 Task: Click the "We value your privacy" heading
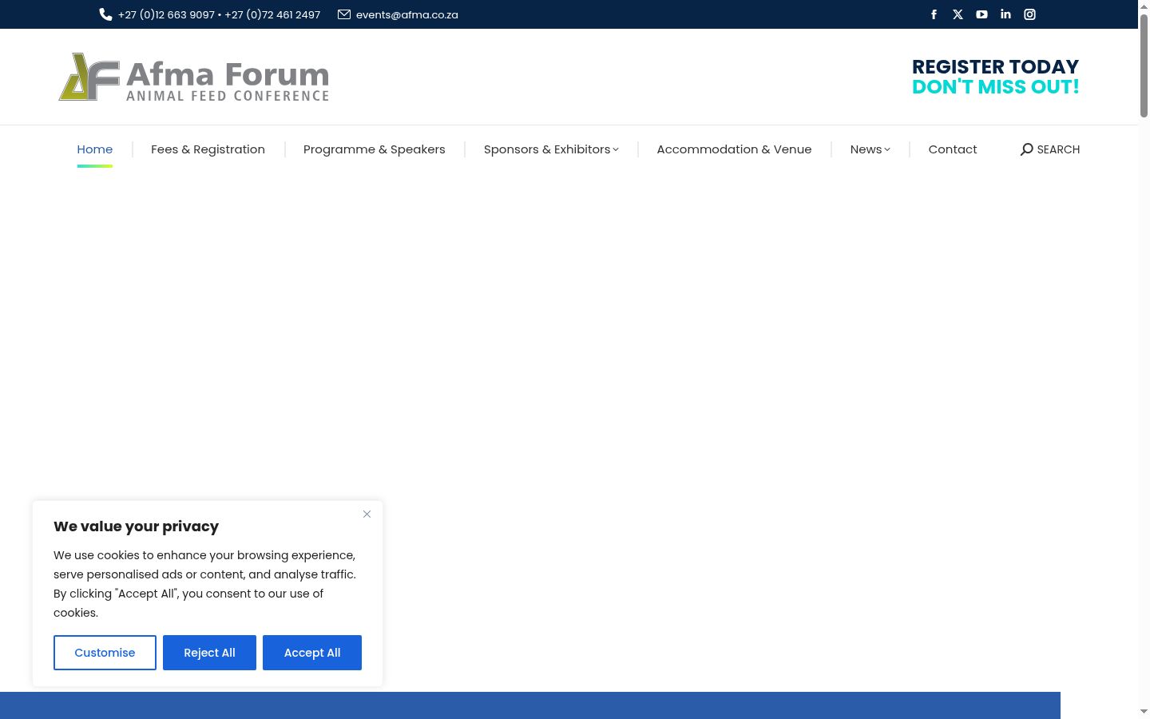point(136,526)
